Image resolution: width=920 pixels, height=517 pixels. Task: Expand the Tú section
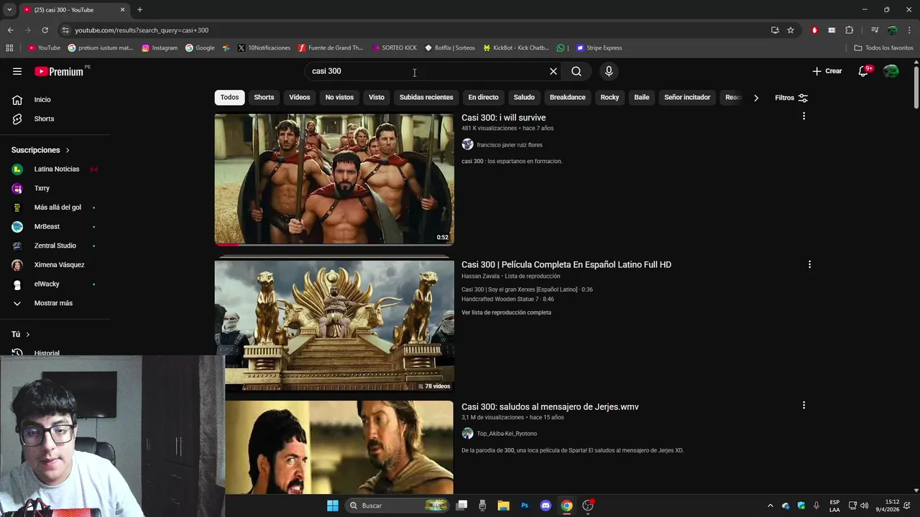pos(21,335)
